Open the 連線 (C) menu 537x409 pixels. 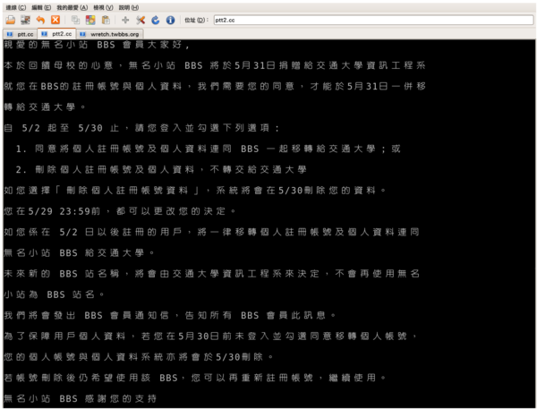point(16,7)
